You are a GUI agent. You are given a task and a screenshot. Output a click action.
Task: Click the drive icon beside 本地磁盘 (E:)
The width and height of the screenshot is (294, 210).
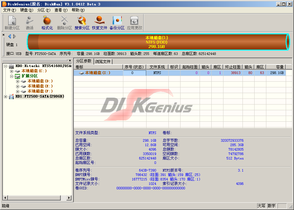coord(24,86)
